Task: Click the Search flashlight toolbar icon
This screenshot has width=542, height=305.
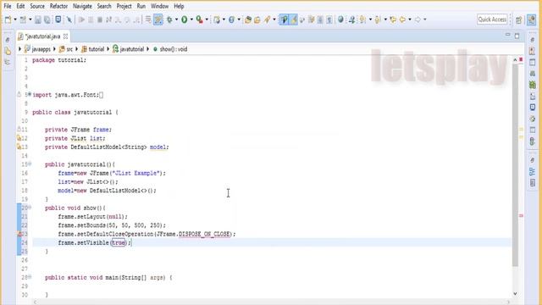Action: (268, 19)
